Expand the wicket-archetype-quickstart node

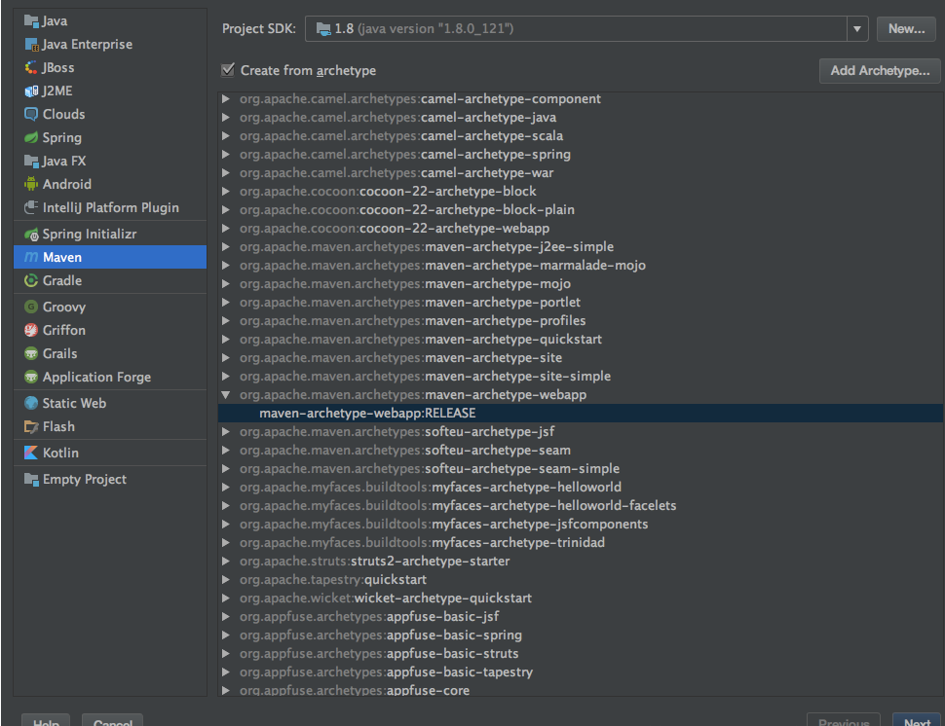[226, 599]
